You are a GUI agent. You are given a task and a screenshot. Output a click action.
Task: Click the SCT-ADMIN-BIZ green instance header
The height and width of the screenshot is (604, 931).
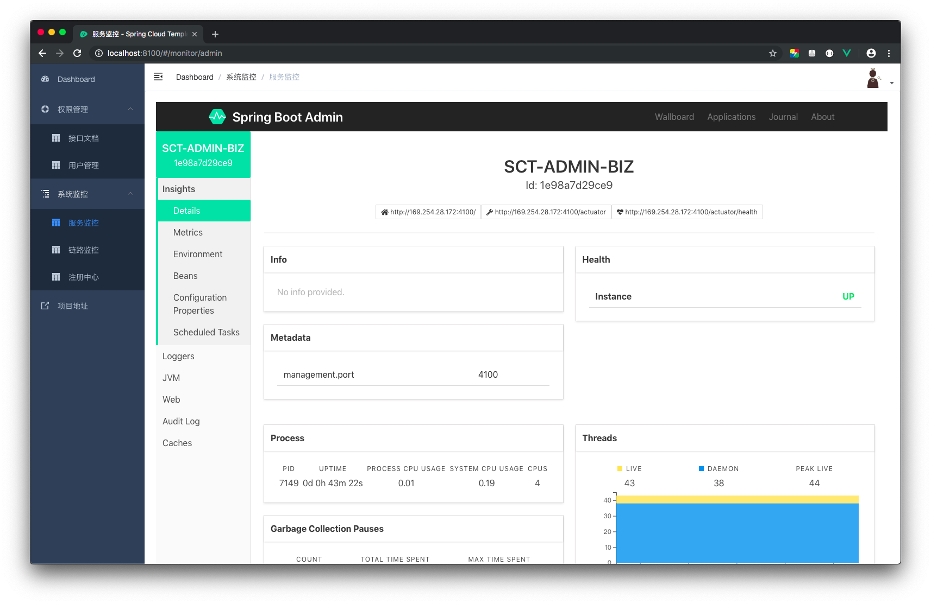tap(203, 155)
